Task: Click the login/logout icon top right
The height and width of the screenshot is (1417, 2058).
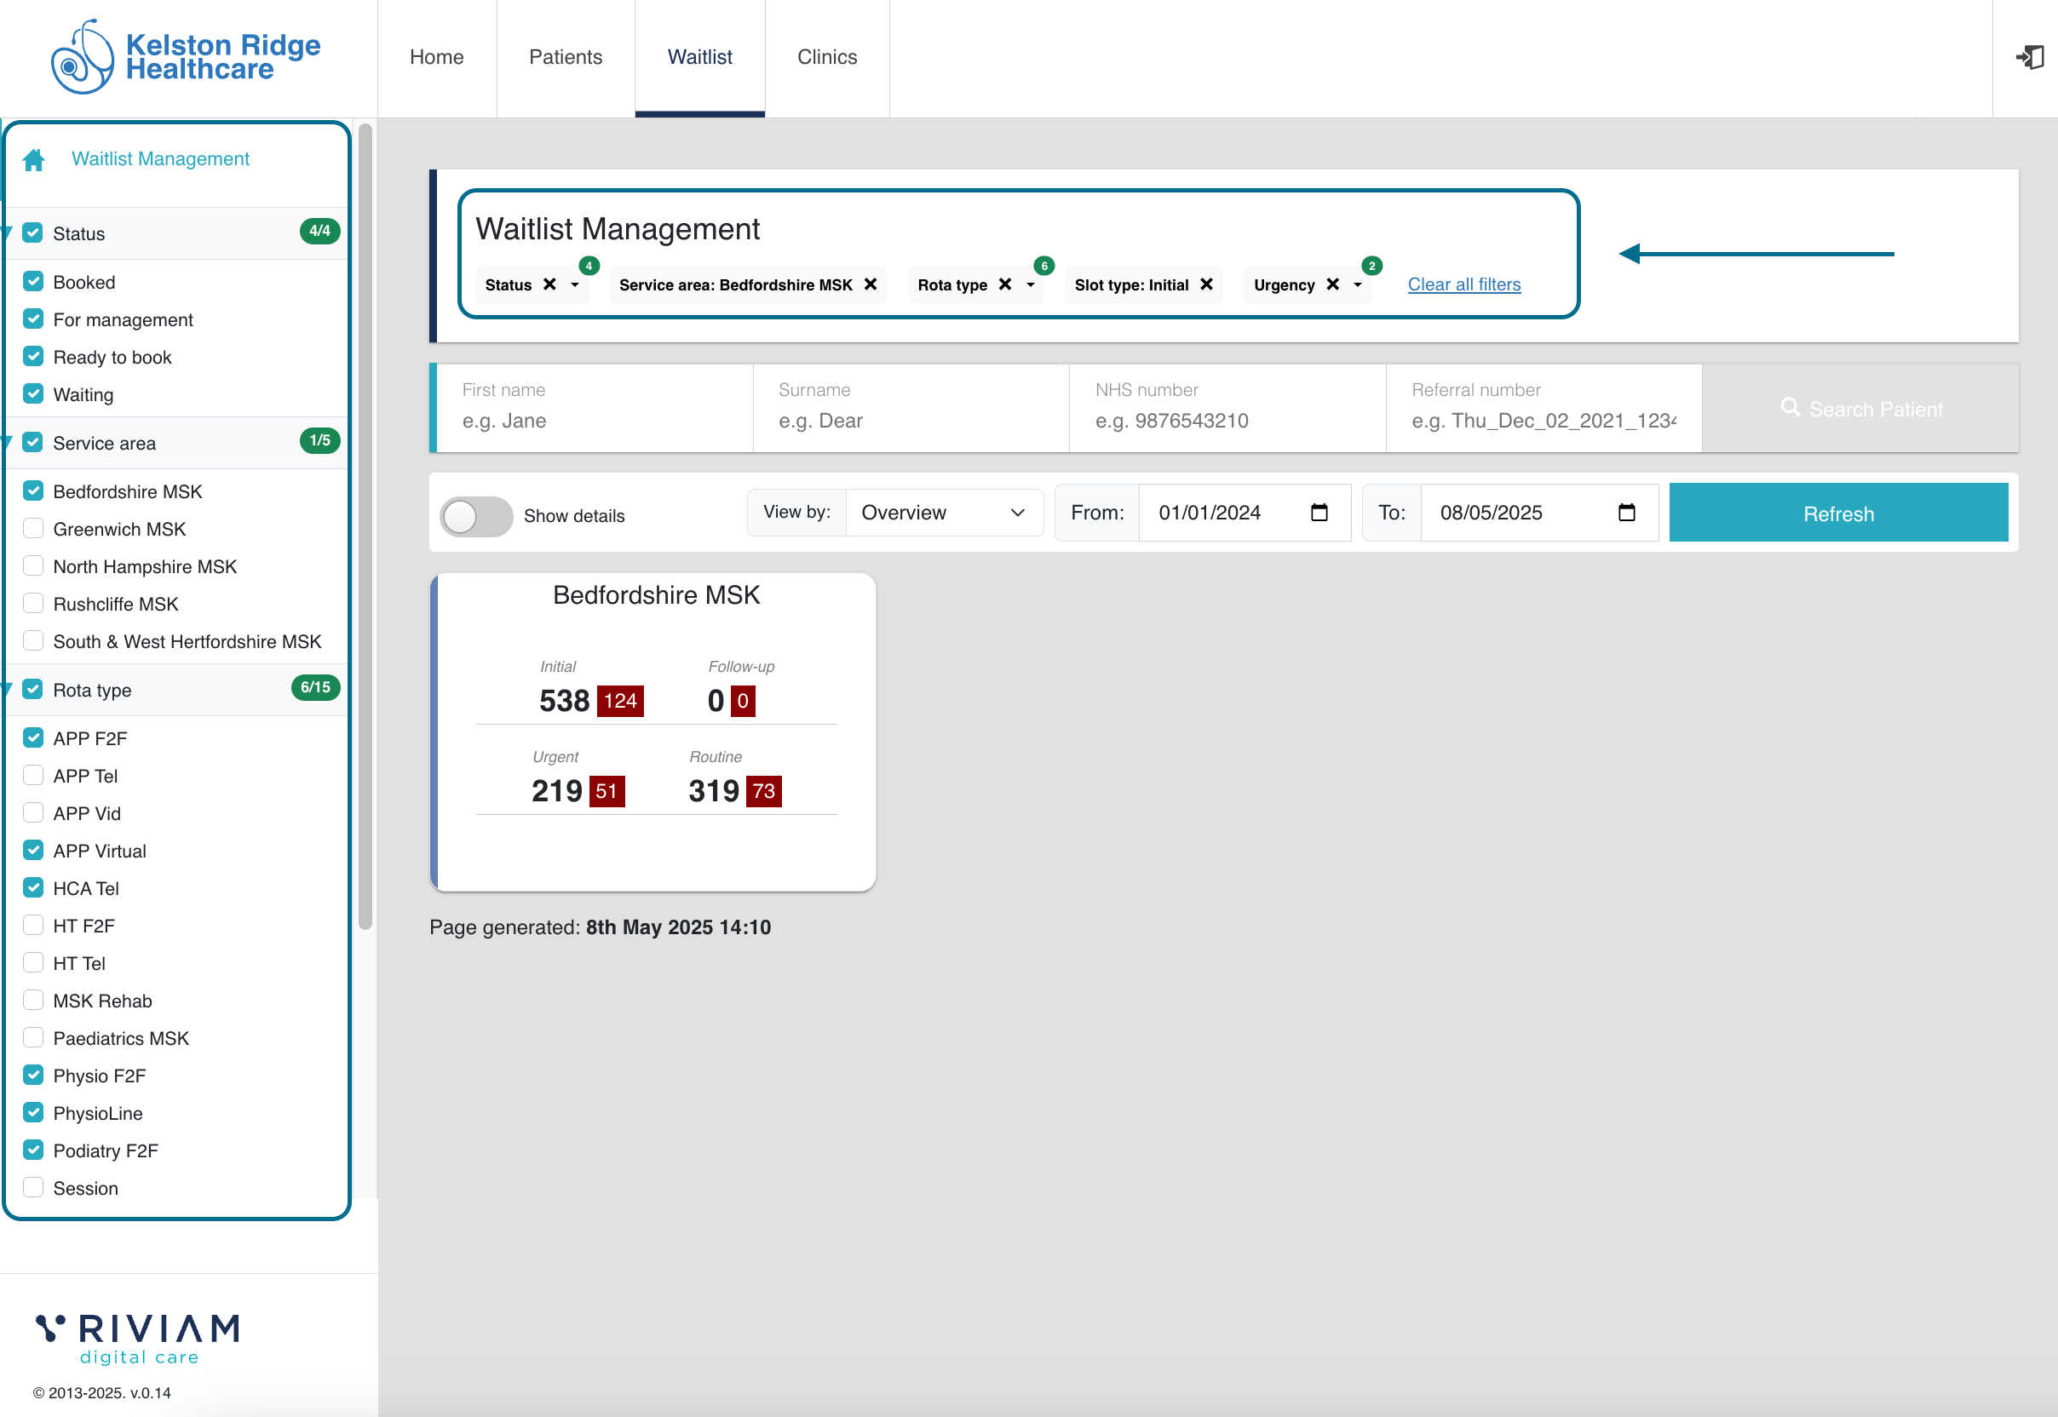Action: [x=2029, y=58]
